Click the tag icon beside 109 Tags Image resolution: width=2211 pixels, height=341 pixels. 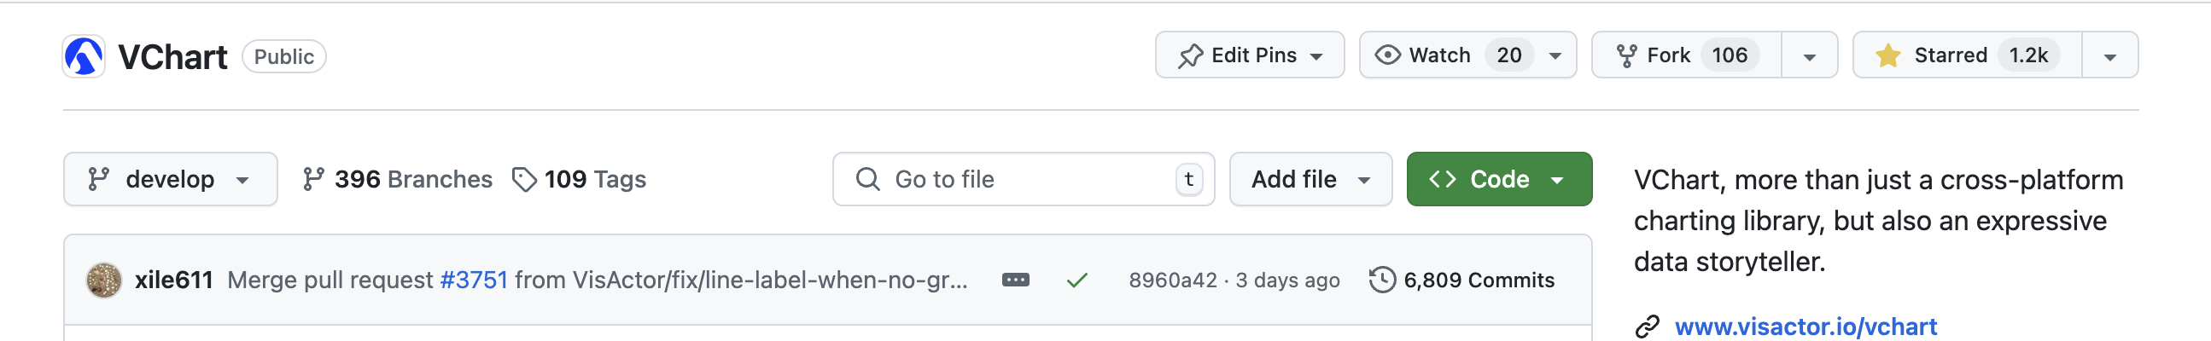(x=523, y=179)
